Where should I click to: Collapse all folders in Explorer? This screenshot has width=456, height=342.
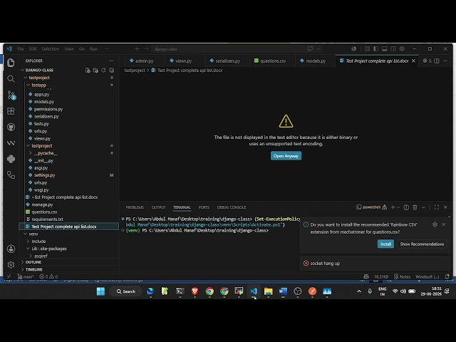pyautogui.click(x=111, y=70)
